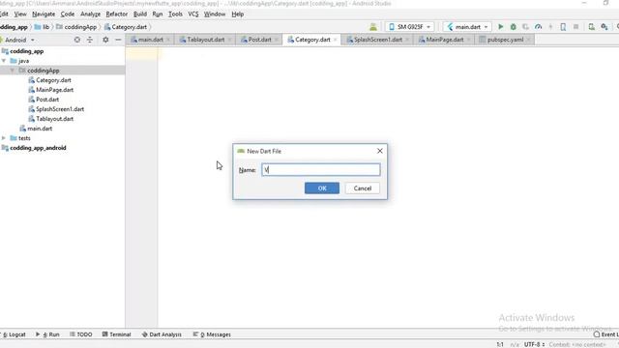Click the stop run square icon
The height and width of the screenshot is (348, 619).
pos(576,27)
